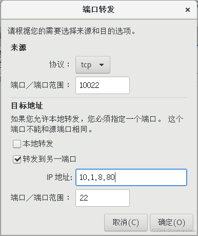Click the 本地转发 label text
The width and height of the screenshot is (198, 236).
coord(38,143)
